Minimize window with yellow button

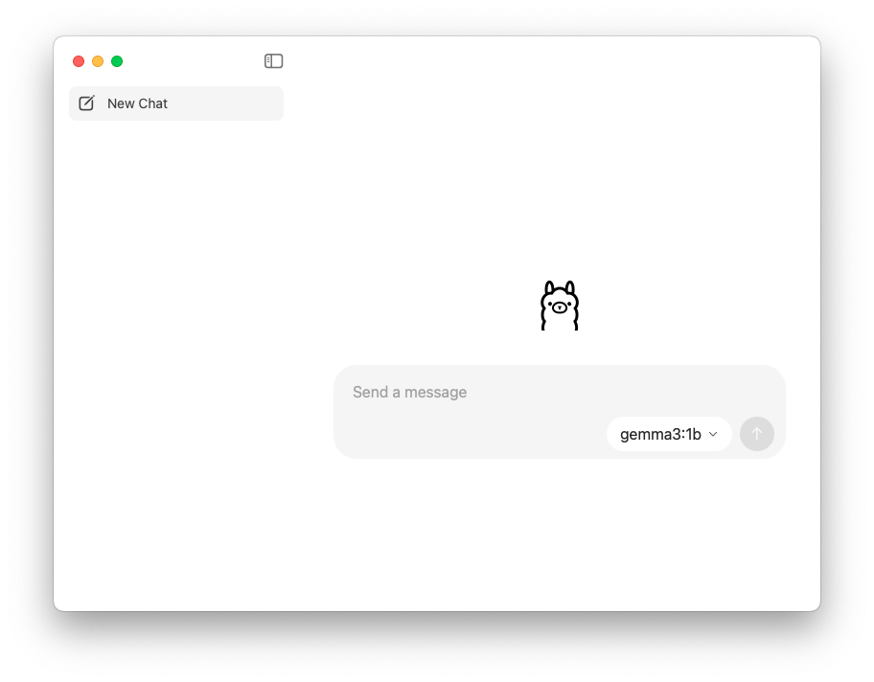tap(98, 61)
